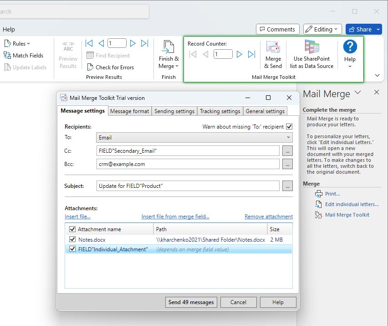Open the To: recipient field dropdown
Viewport: 388px width, 326px height.
[x=194, y=138]
